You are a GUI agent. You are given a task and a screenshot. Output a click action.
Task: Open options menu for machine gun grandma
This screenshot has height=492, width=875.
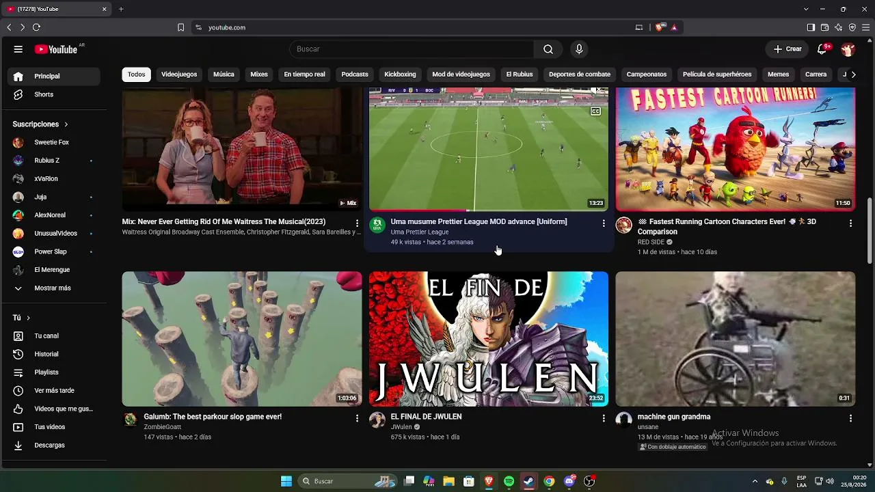[x=850, y=418]
